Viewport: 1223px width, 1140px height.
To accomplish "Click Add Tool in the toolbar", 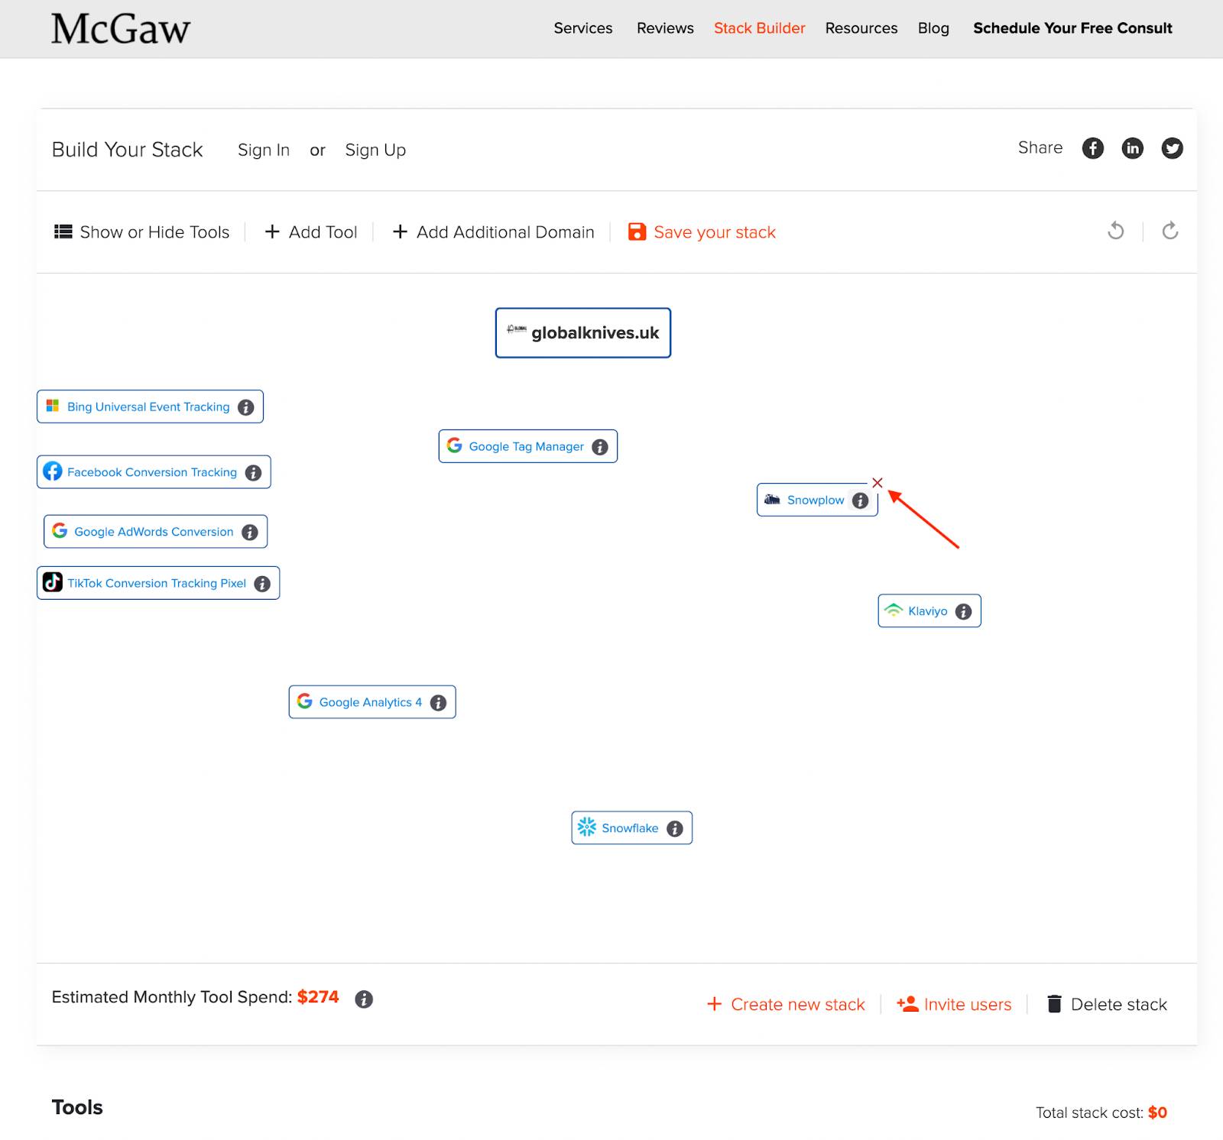I will pyautogui.click(x=311, y=232).
